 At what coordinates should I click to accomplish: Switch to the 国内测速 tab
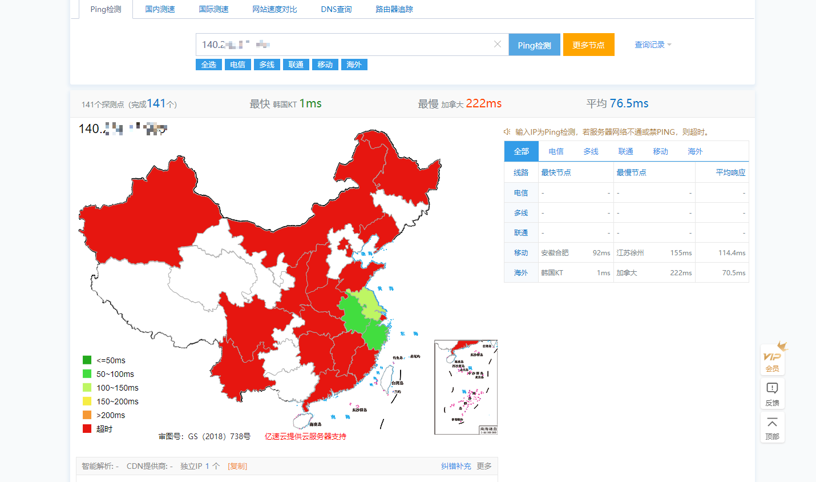point(160,9)
